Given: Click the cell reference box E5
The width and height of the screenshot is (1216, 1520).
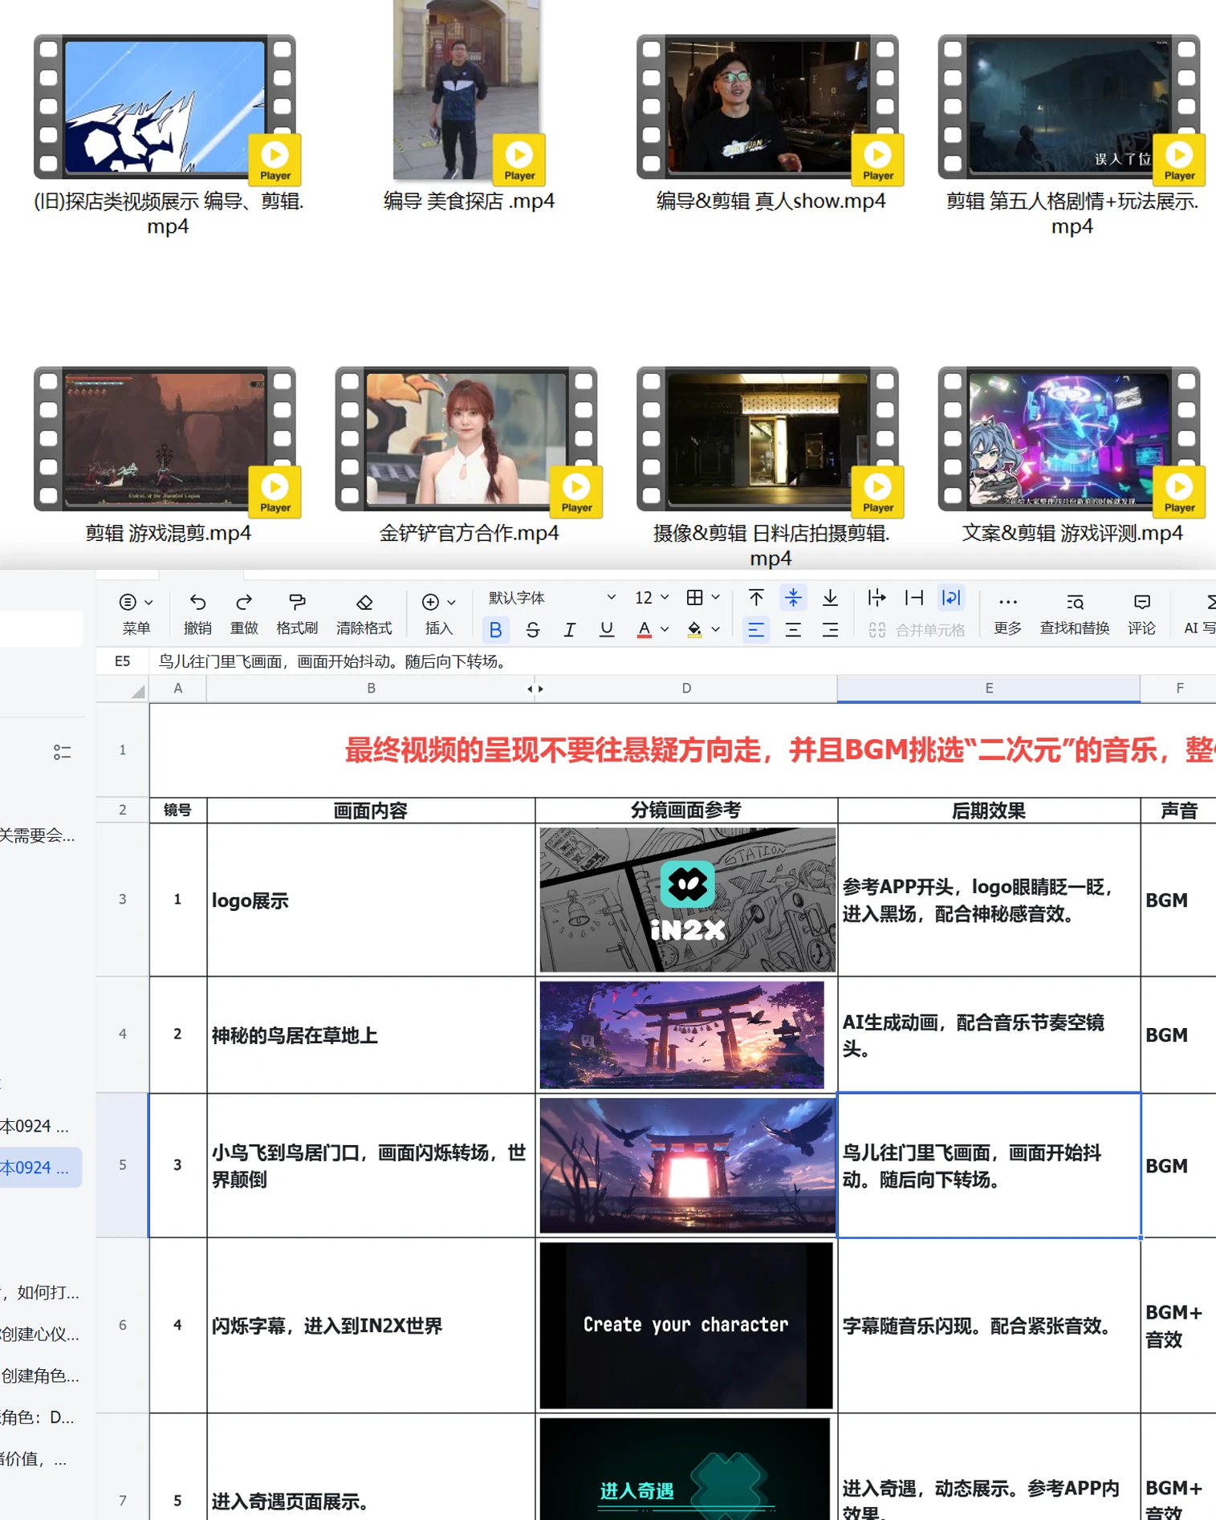Looking at the screenshot, I should (122, 661).
